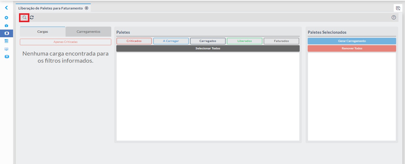
Task: Open the monitor icon in sidebar
Action: coord(7,49)
